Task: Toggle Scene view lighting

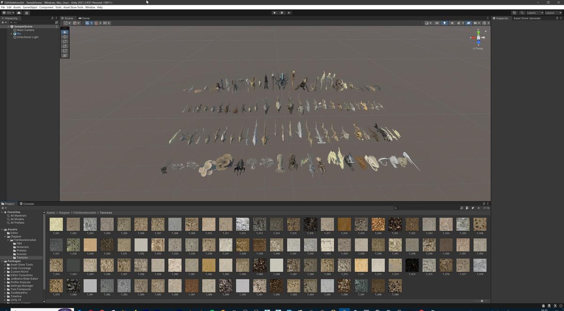Action: tap(445, 23)
